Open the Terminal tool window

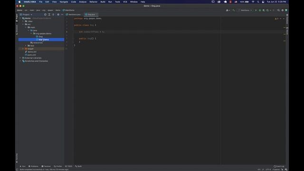tap(46, 166)
